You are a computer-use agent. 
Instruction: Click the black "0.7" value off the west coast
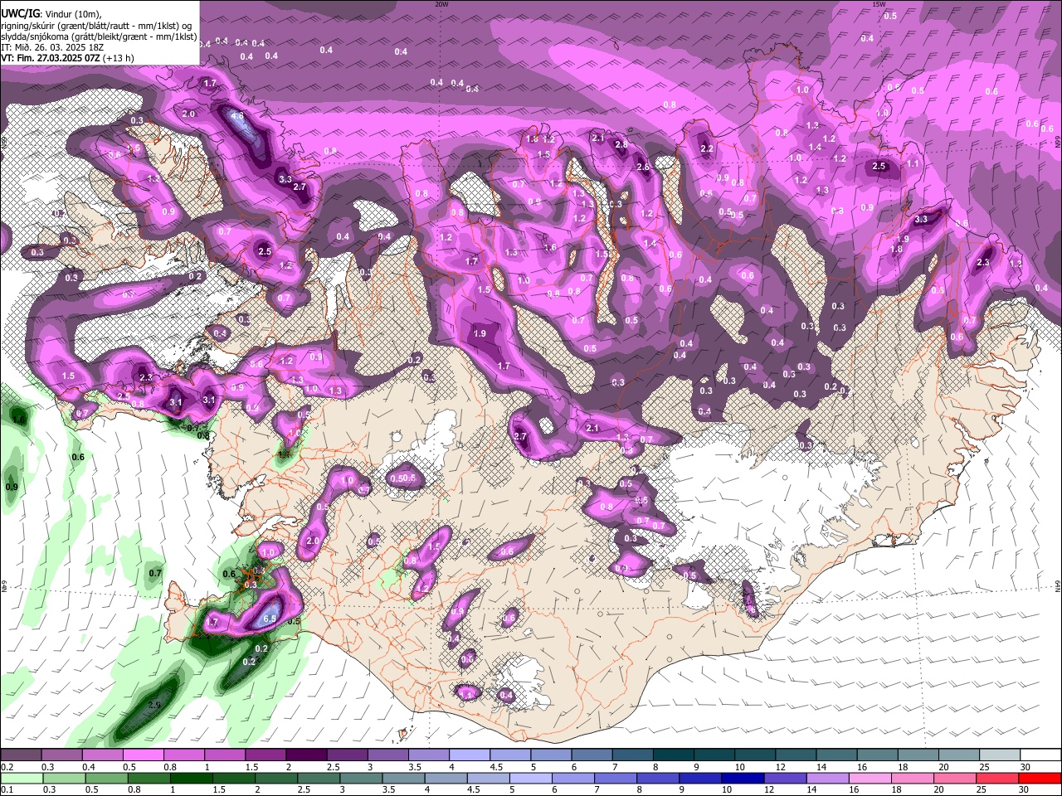[x=155, y=573]
